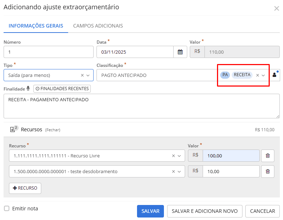Delete the Recurso Livre row with trash icon
This screenshot has height=220, width=283.
268,156
